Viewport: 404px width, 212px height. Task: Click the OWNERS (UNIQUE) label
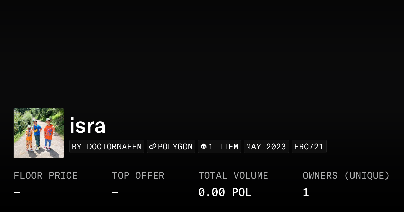point(346,176)
